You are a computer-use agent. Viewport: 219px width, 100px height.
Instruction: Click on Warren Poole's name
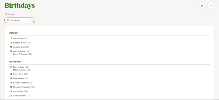point(19,51)
